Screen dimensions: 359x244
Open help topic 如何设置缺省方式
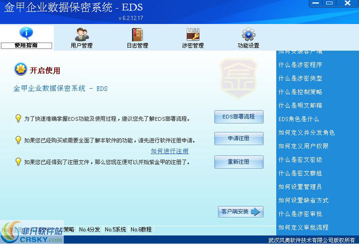click(304, 200)
